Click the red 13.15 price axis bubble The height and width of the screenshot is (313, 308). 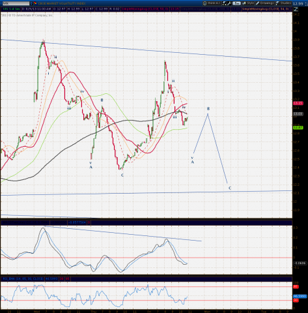(x=298, y=103)
